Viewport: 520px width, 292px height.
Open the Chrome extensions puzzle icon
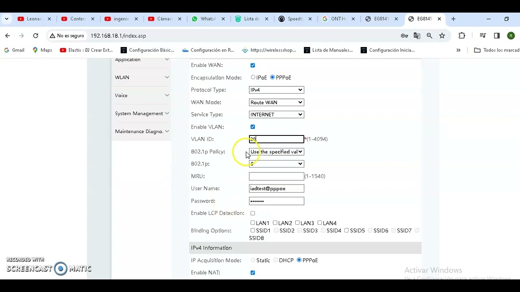(462, 36)
